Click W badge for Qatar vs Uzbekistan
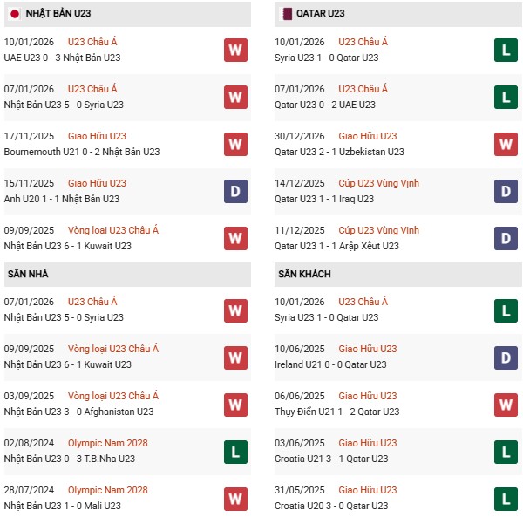 point(505,144)
